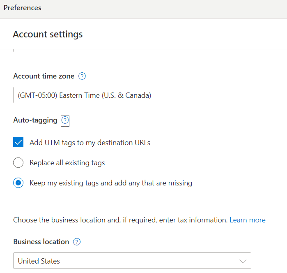Open the Account time zone dropdown
Image resolution: width=287 pixels, height=273 pixels.
[x=150, y=95]
